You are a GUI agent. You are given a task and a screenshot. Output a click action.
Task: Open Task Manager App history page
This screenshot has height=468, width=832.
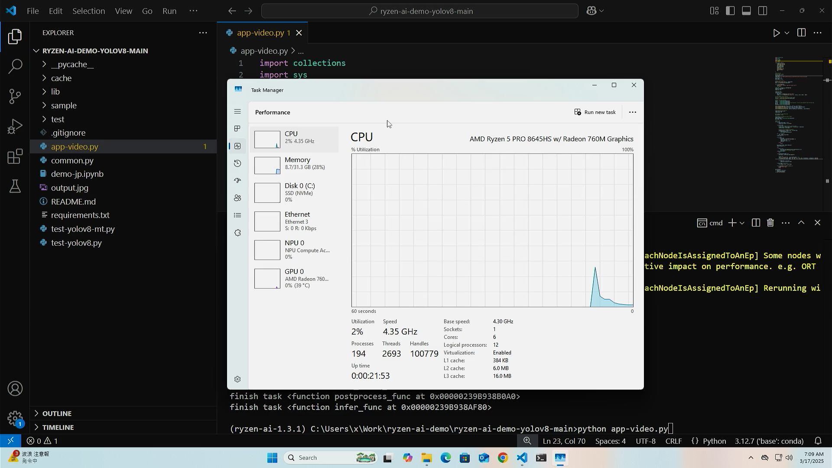click(237, 163)
